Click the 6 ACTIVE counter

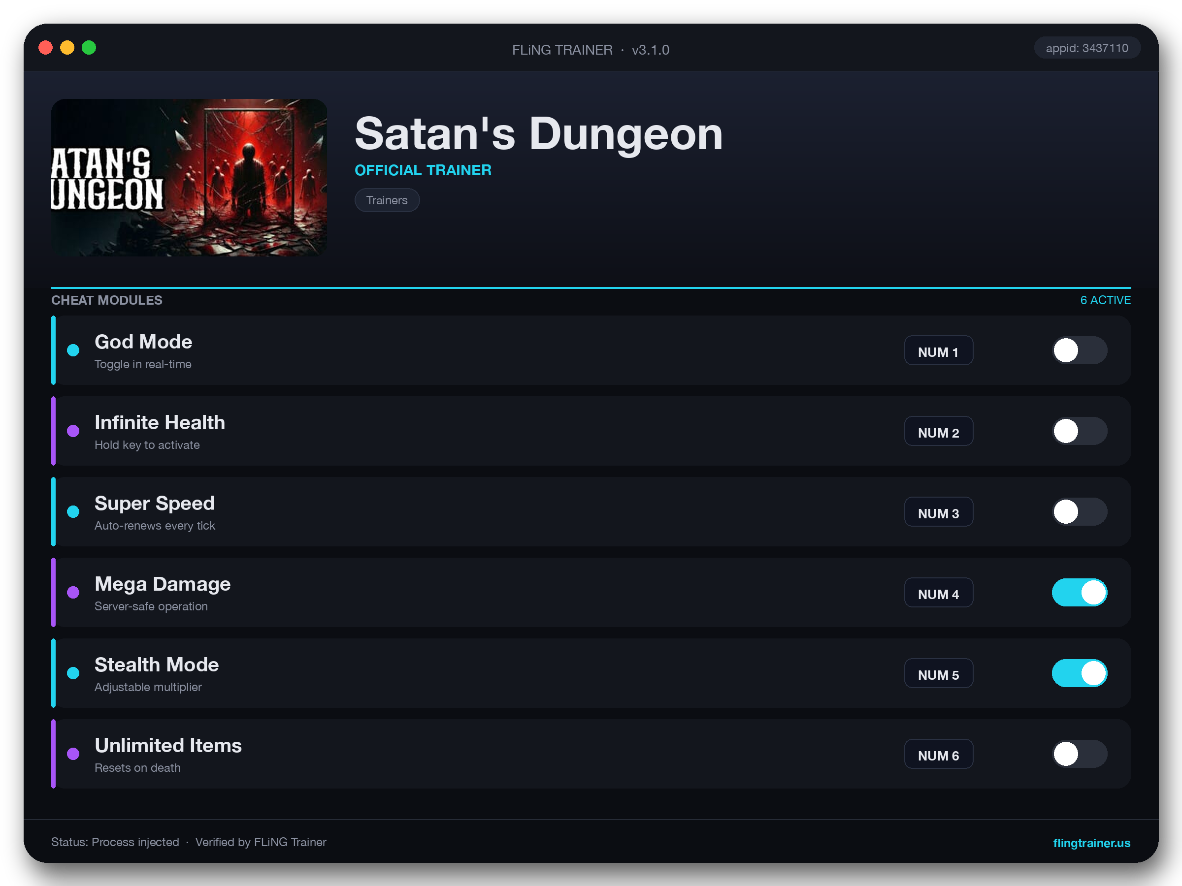tap(1106, 300)
